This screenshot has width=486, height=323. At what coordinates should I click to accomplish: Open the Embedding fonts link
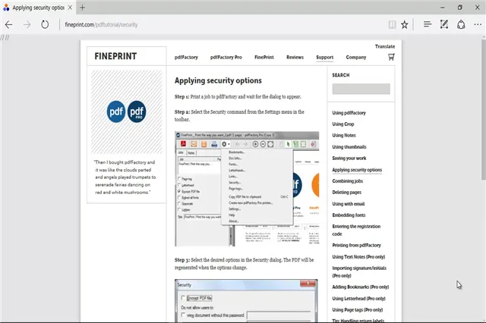[x=349, y=215]
